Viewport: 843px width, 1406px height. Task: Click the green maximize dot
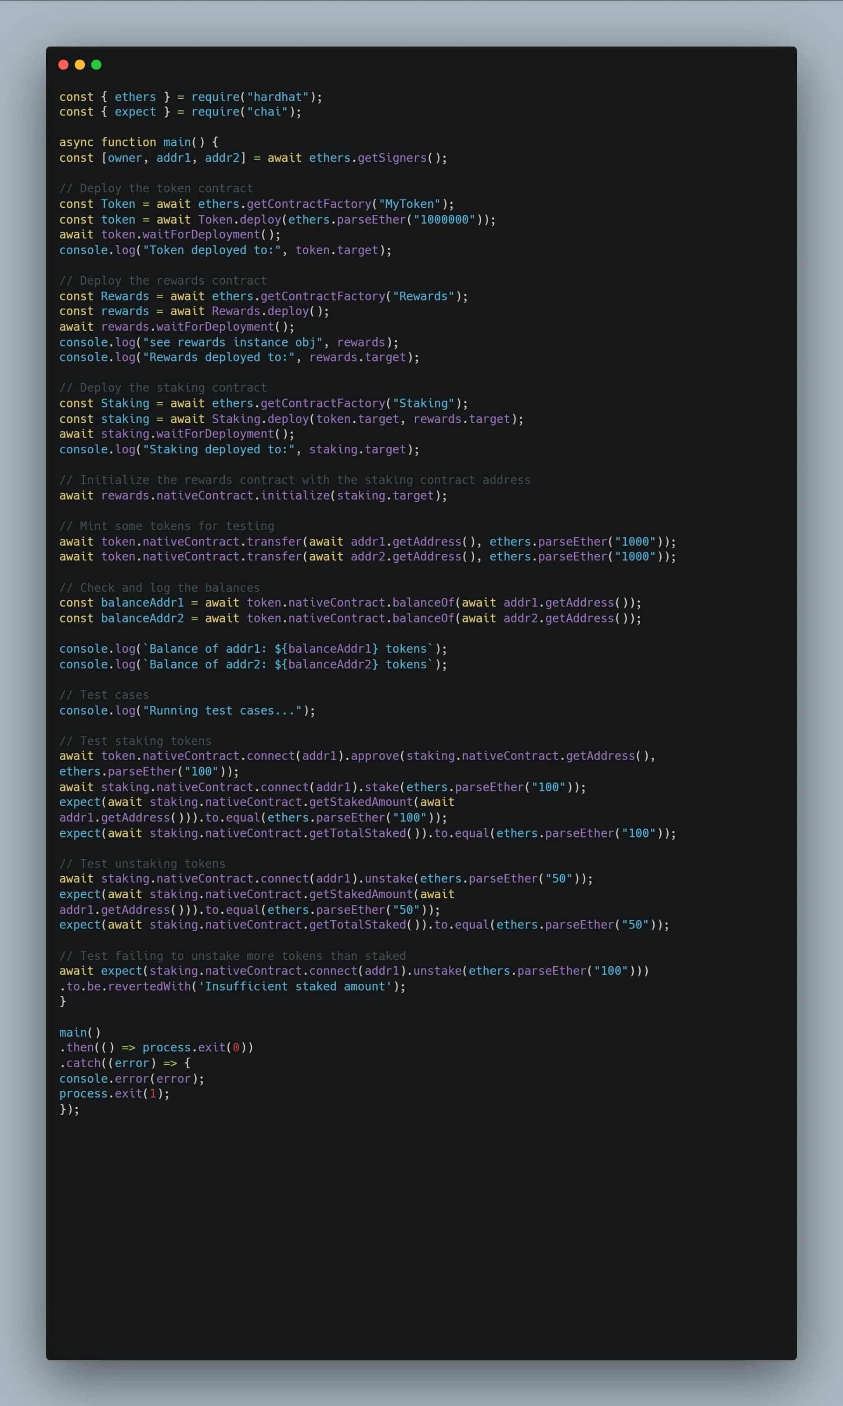97,65
